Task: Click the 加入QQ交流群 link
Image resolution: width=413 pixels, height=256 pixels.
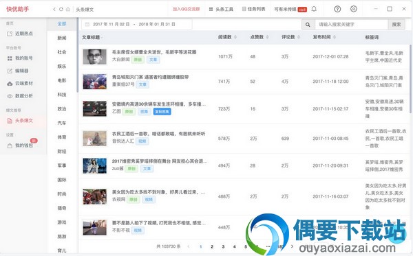Action: 187,9
